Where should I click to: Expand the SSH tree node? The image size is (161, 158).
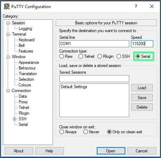14,119
